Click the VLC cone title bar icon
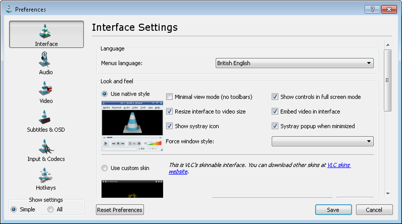The height and width of the screenshot is (224, 402). (9, 9)
